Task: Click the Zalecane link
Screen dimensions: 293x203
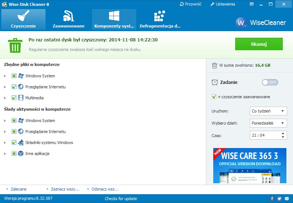Action: coord(19,189)
